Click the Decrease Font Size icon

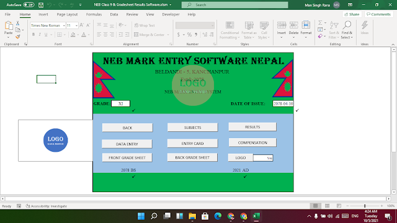pos(88,25)
